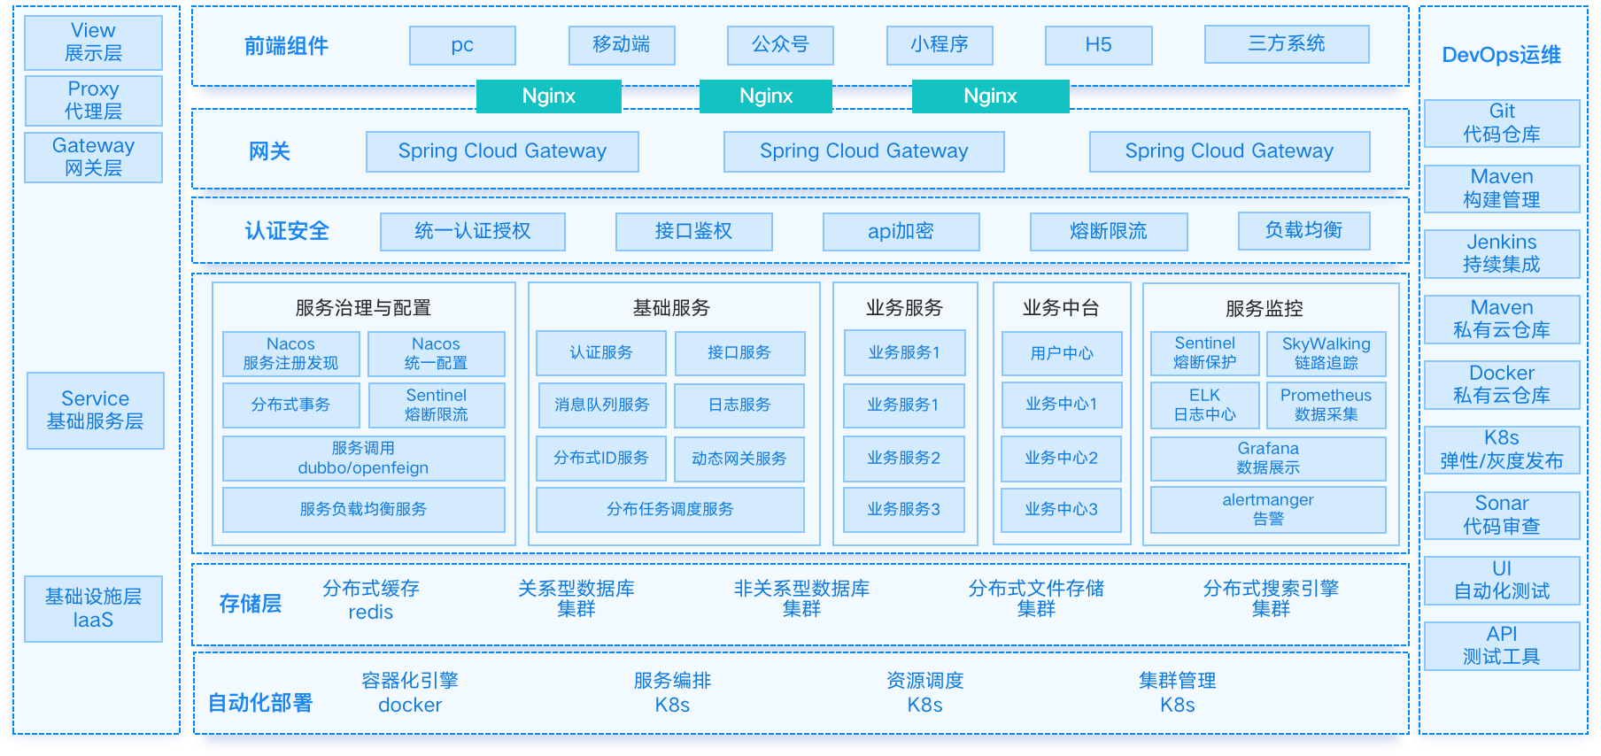Click the Git 代码仓库 box
This screenshot has width=1601, height=756.
(x=1503, y=123)
